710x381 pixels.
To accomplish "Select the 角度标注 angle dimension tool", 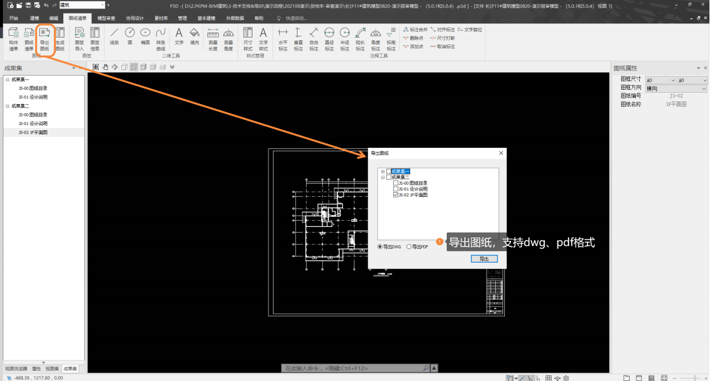I will tap(376, 39).
